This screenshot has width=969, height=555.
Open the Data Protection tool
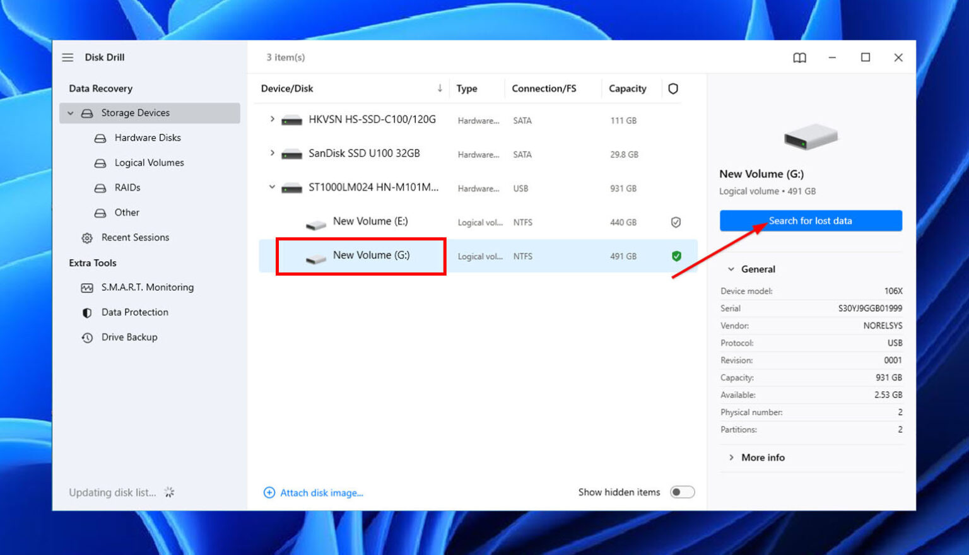pos(134,312)
